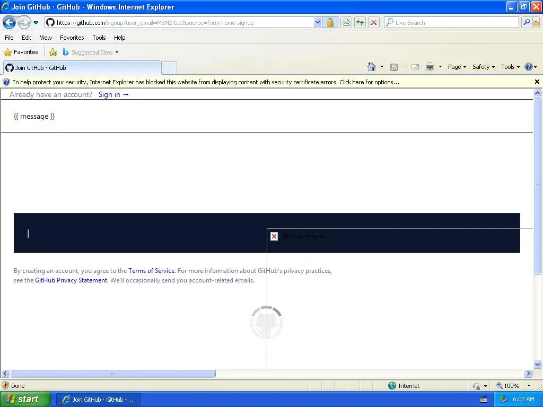Screen dimensions: 543x407
Task: Open the recent pages dropdown arrow
Action: [x=36, y=23]
